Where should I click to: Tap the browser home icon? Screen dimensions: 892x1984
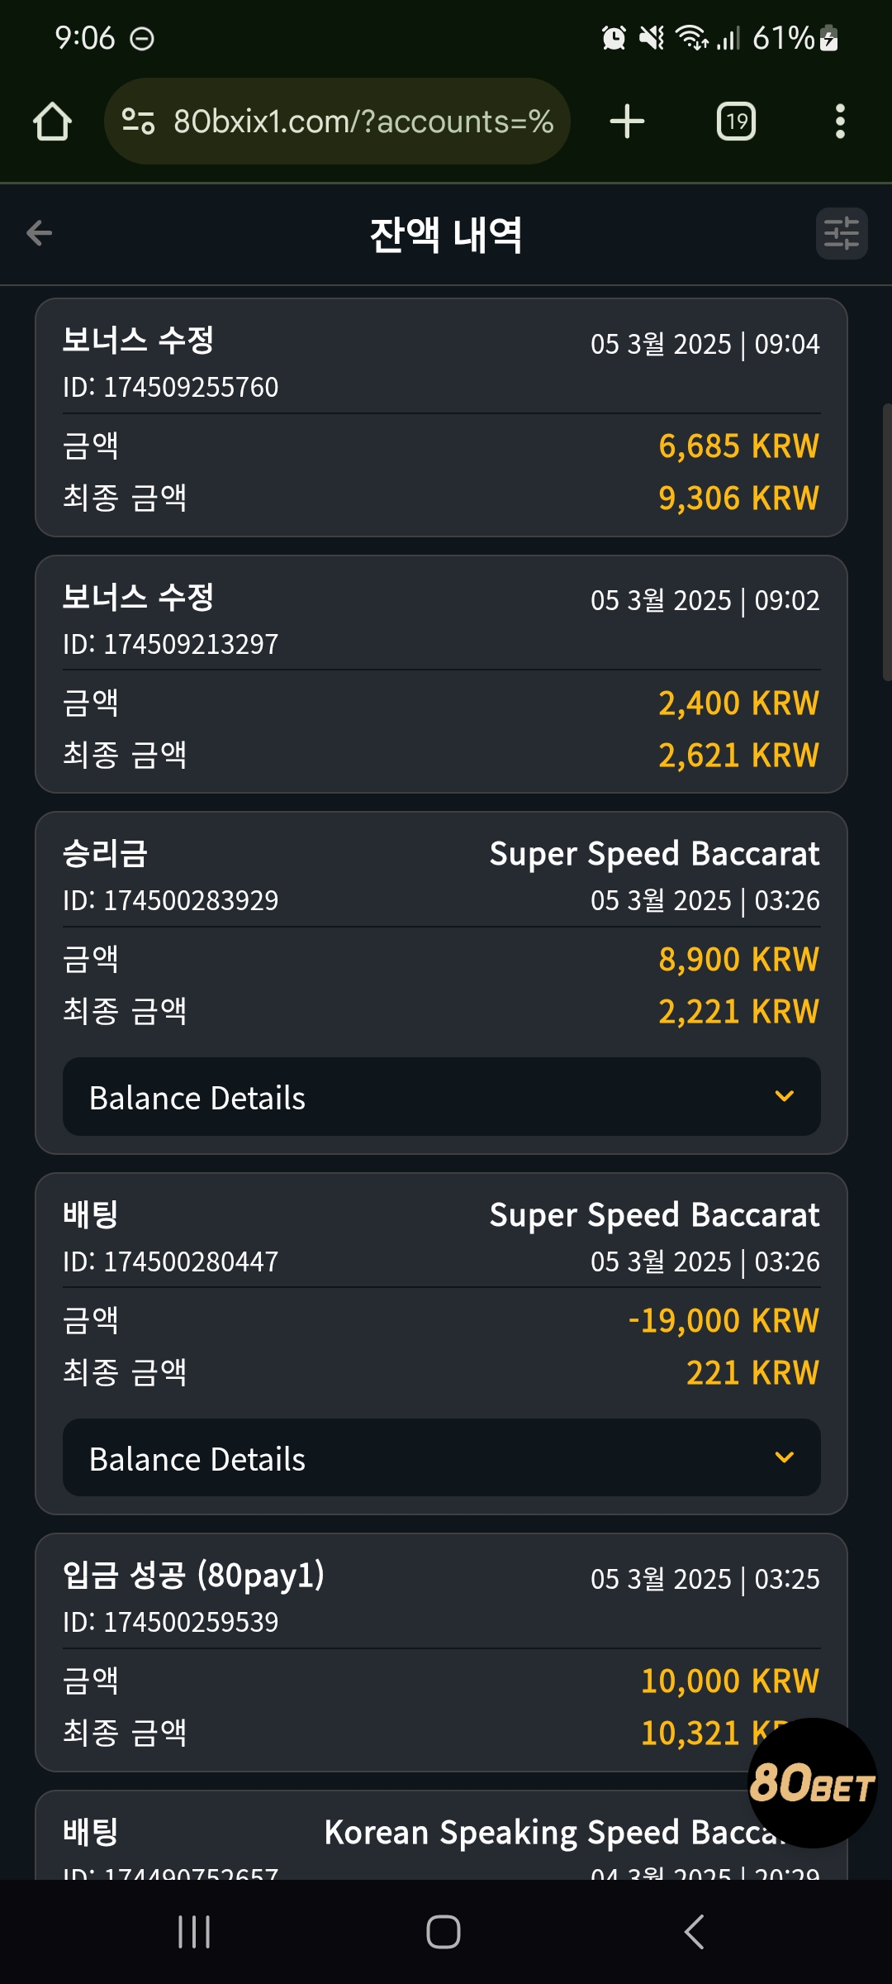click(x=52, y=122)
